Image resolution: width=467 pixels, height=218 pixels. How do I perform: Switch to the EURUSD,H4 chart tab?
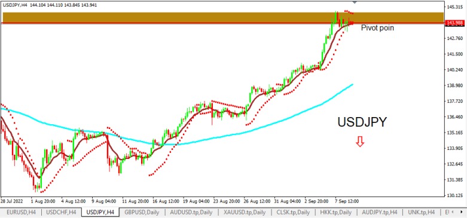click(x=20, y=213)
